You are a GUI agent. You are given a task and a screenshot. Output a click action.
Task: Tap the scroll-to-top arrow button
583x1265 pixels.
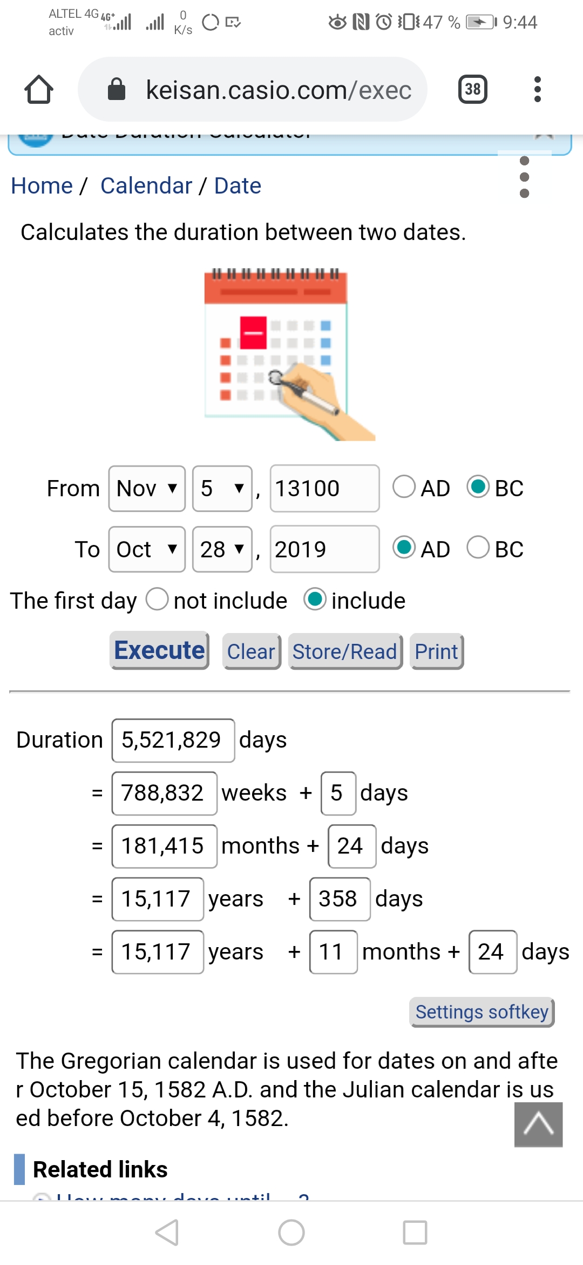coord(538,1124)
